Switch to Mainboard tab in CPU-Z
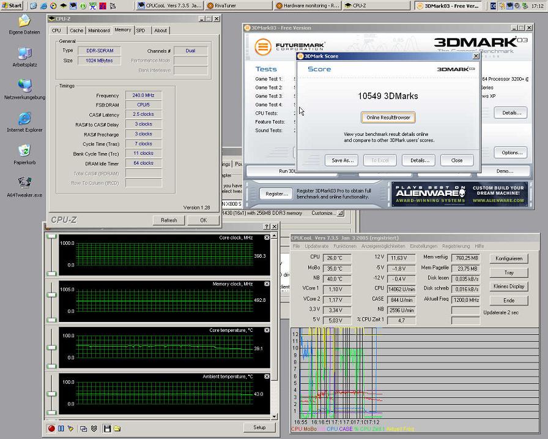Screen dimensions: 548x439 [99, 31]
